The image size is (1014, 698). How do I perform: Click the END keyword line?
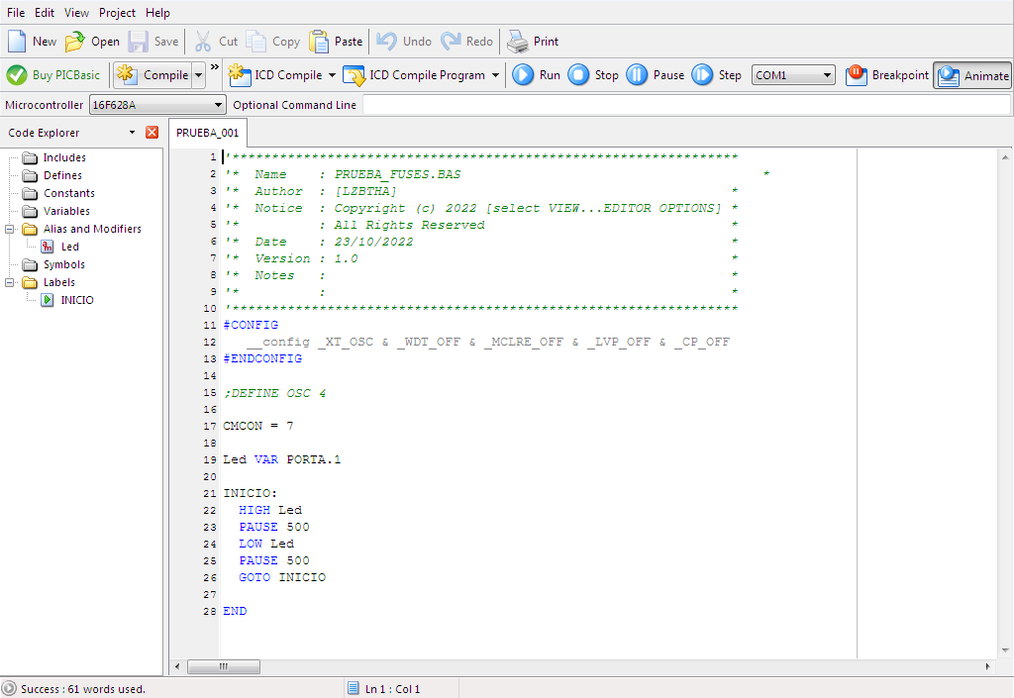tap(235, 611)
